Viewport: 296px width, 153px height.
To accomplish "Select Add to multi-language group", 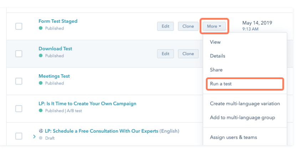I will (x=243, y=117).
